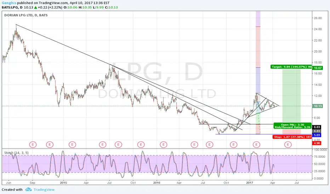Click earnings E marker between 2017 and Apr 2017
Viewport: 330px width, 194px height.
[256, 145]
